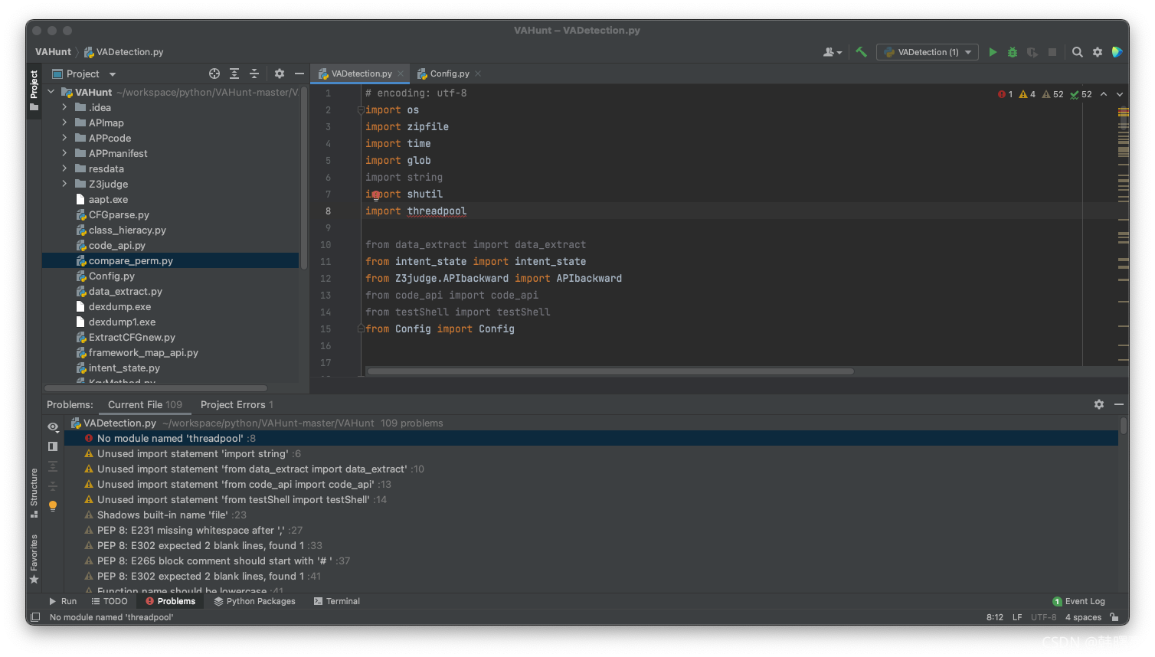Open Problems panel settings gear

coord(1099,404)
